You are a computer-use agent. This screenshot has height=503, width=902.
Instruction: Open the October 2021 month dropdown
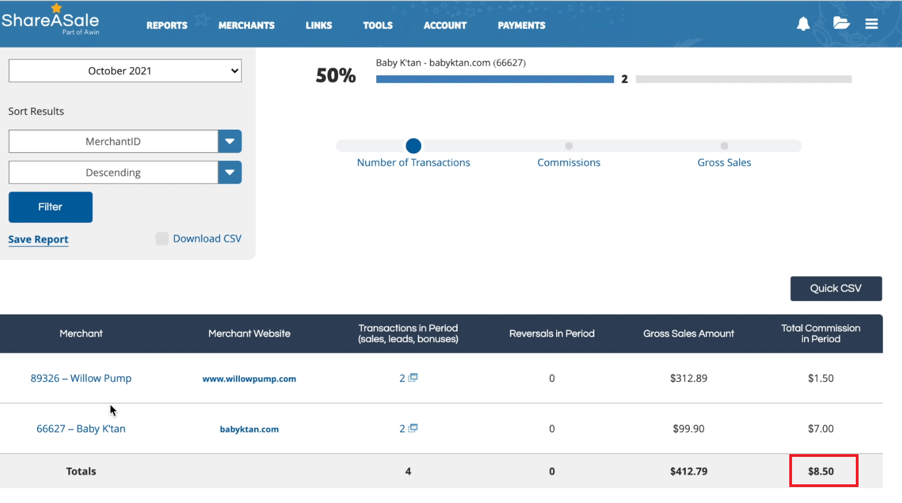(x=125, y=71)
